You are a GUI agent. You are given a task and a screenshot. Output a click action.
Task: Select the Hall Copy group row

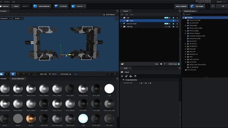pyautogui.click(x=149, y=27)
